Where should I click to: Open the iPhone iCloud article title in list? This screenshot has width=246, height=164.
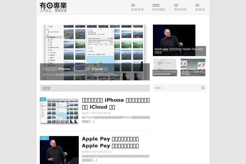116,104
